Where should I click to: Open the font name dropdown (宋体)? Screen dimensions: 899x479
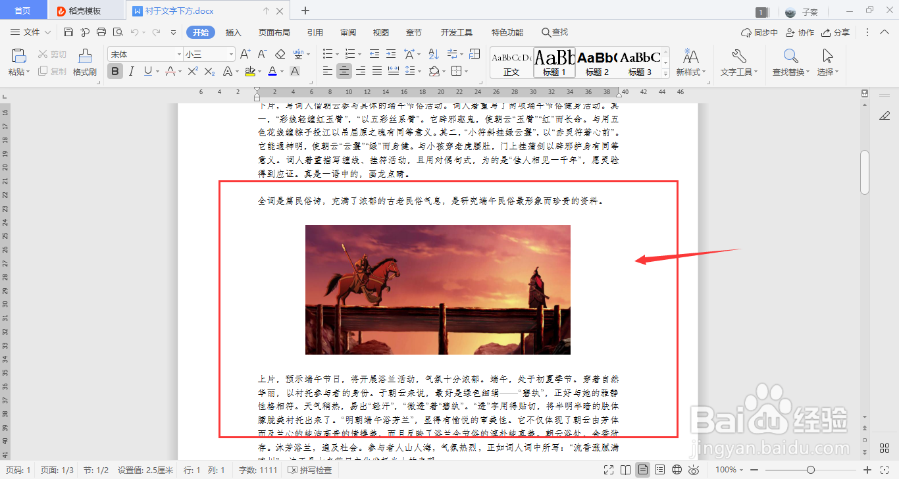click(x=179, y=54)
